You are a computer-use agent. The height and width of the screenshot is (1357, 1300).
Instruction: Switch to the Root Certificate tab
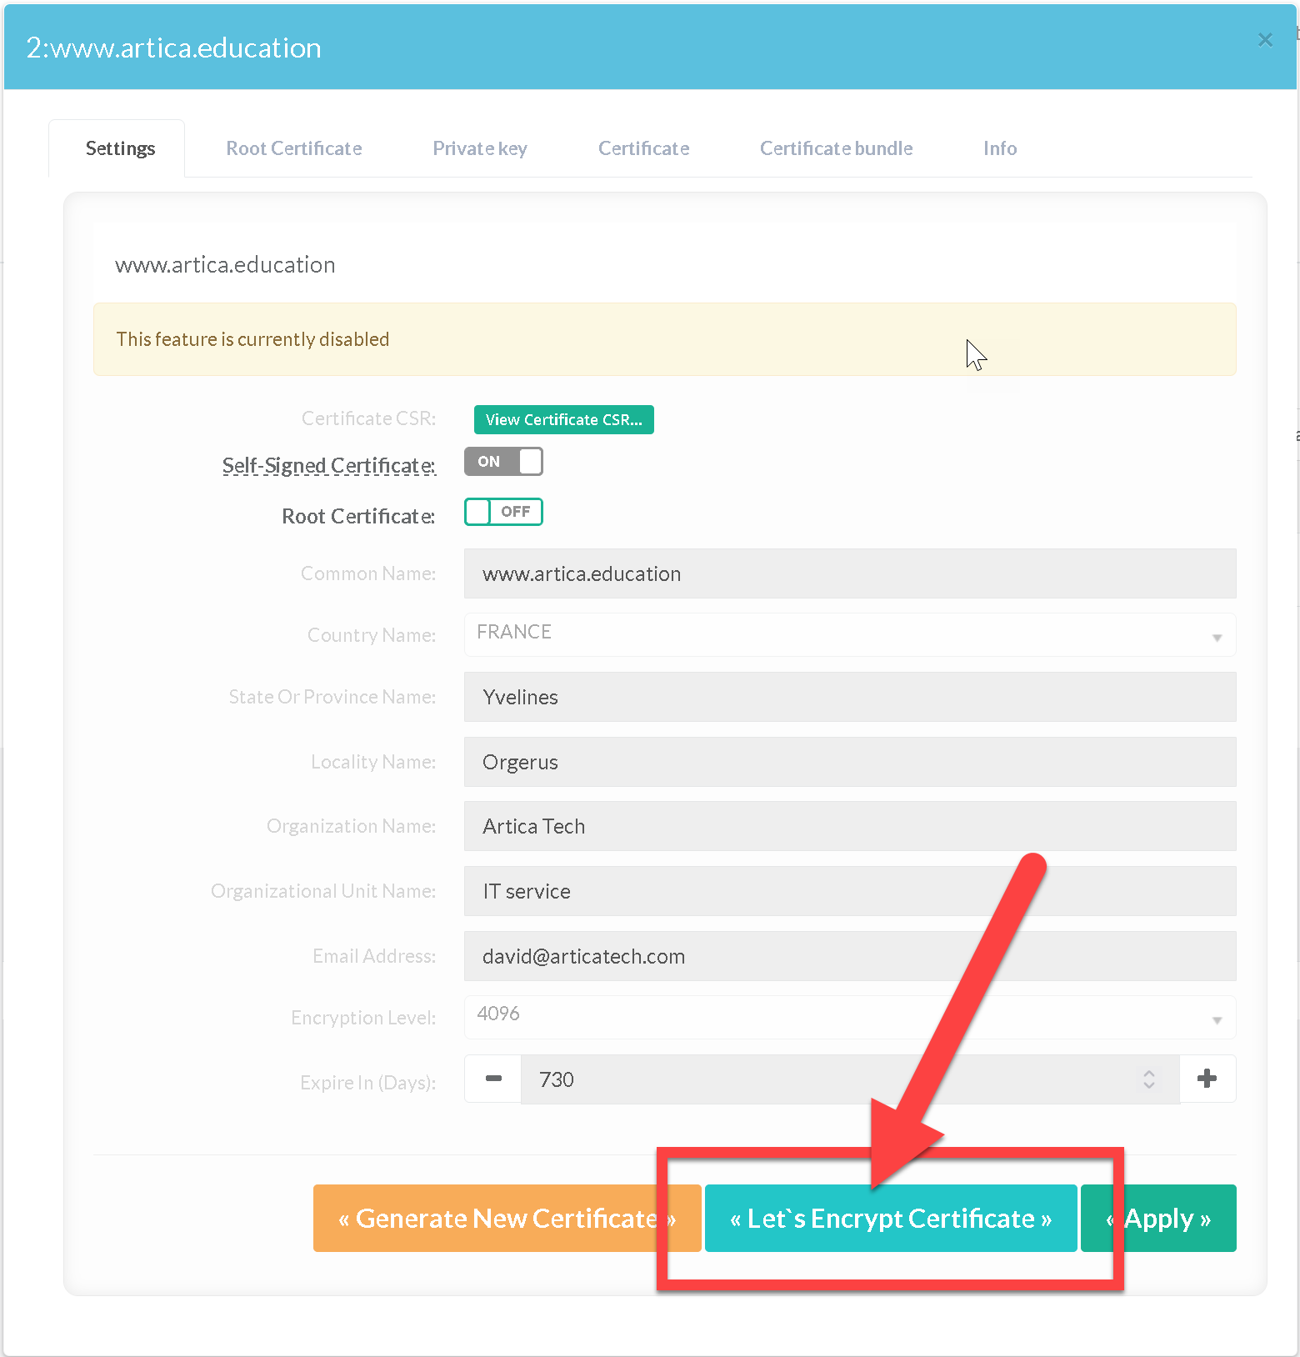point(294,148)
